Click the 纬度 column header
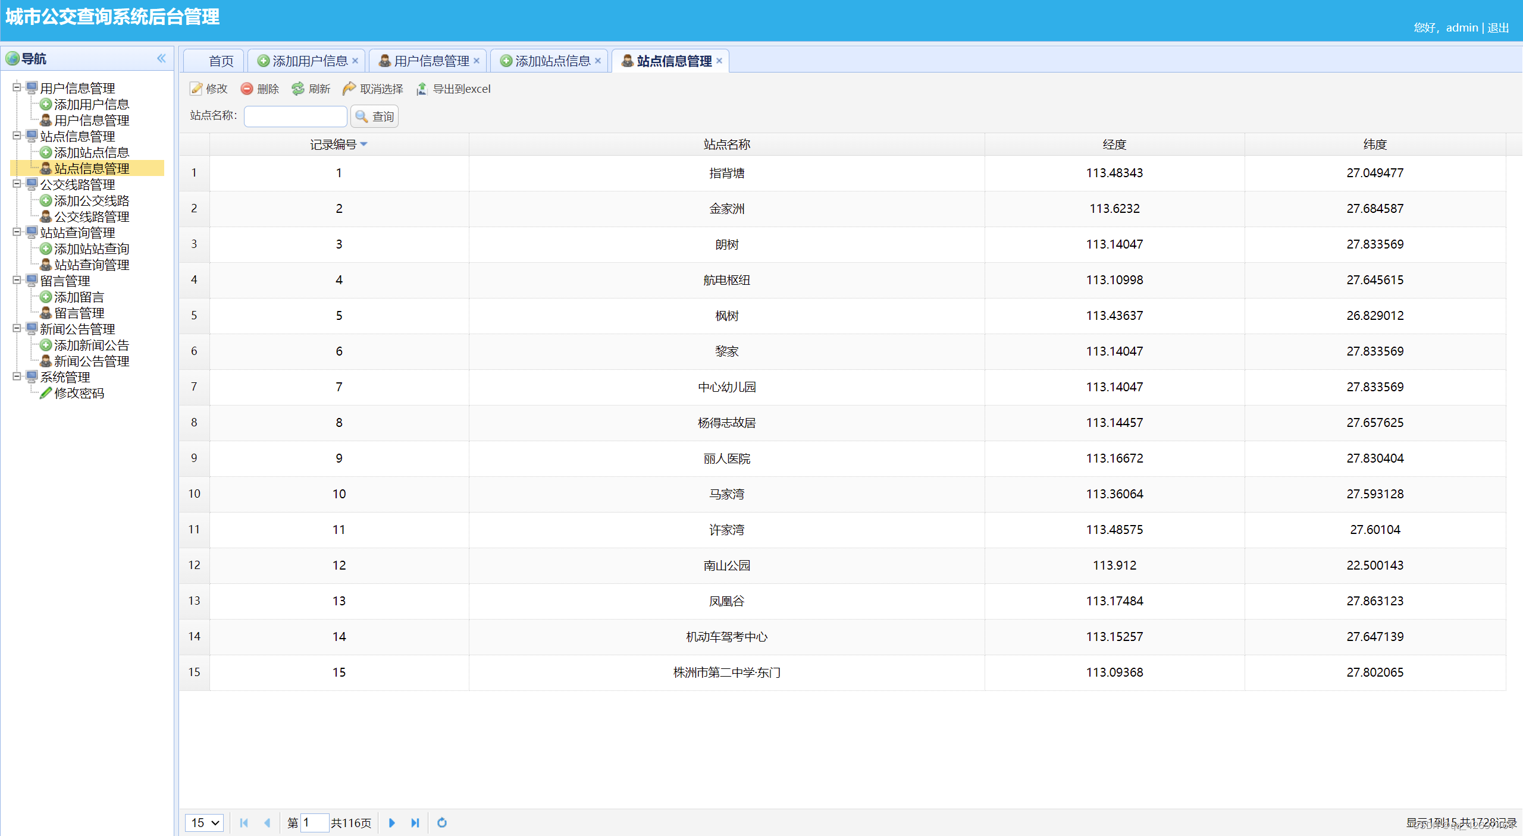Screen dimensions: 1523x836 (x=1375, y=144)
